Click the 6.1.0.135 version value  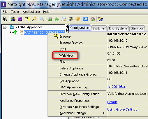click(114, 53)
